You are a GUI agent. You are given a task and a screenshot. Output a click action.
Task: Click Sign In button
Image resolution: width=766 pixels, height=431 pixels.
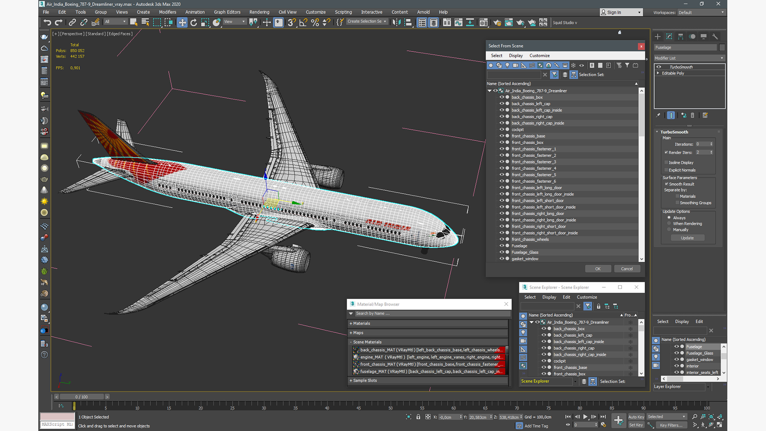click(x=621, y=12)
